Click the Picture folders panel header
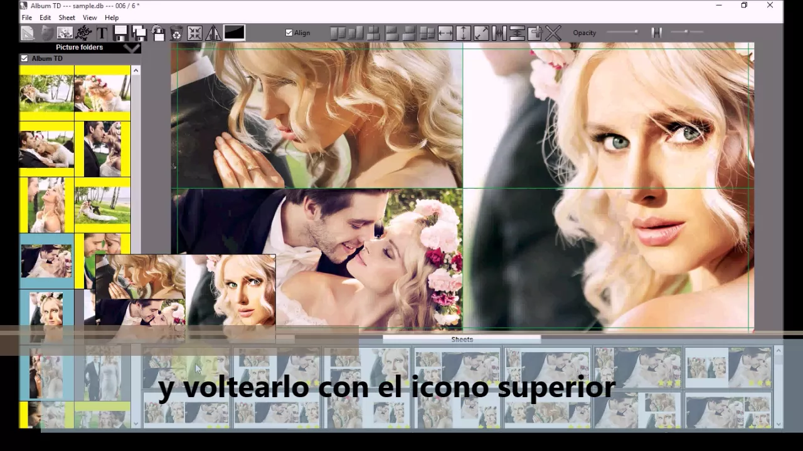This screenshot has height=451, width=803. 80,48
